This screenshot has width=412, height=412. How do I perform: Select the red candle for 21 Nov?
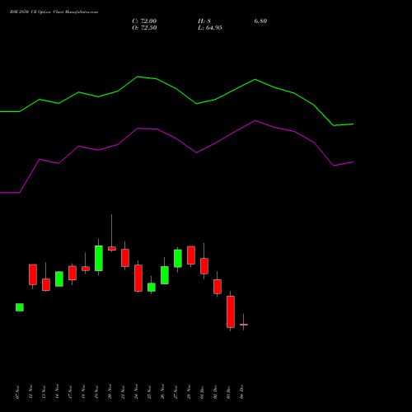click(125, 258)
